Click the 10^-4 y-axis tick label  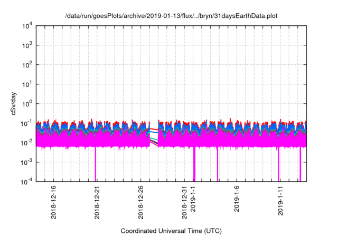point(27,182)
